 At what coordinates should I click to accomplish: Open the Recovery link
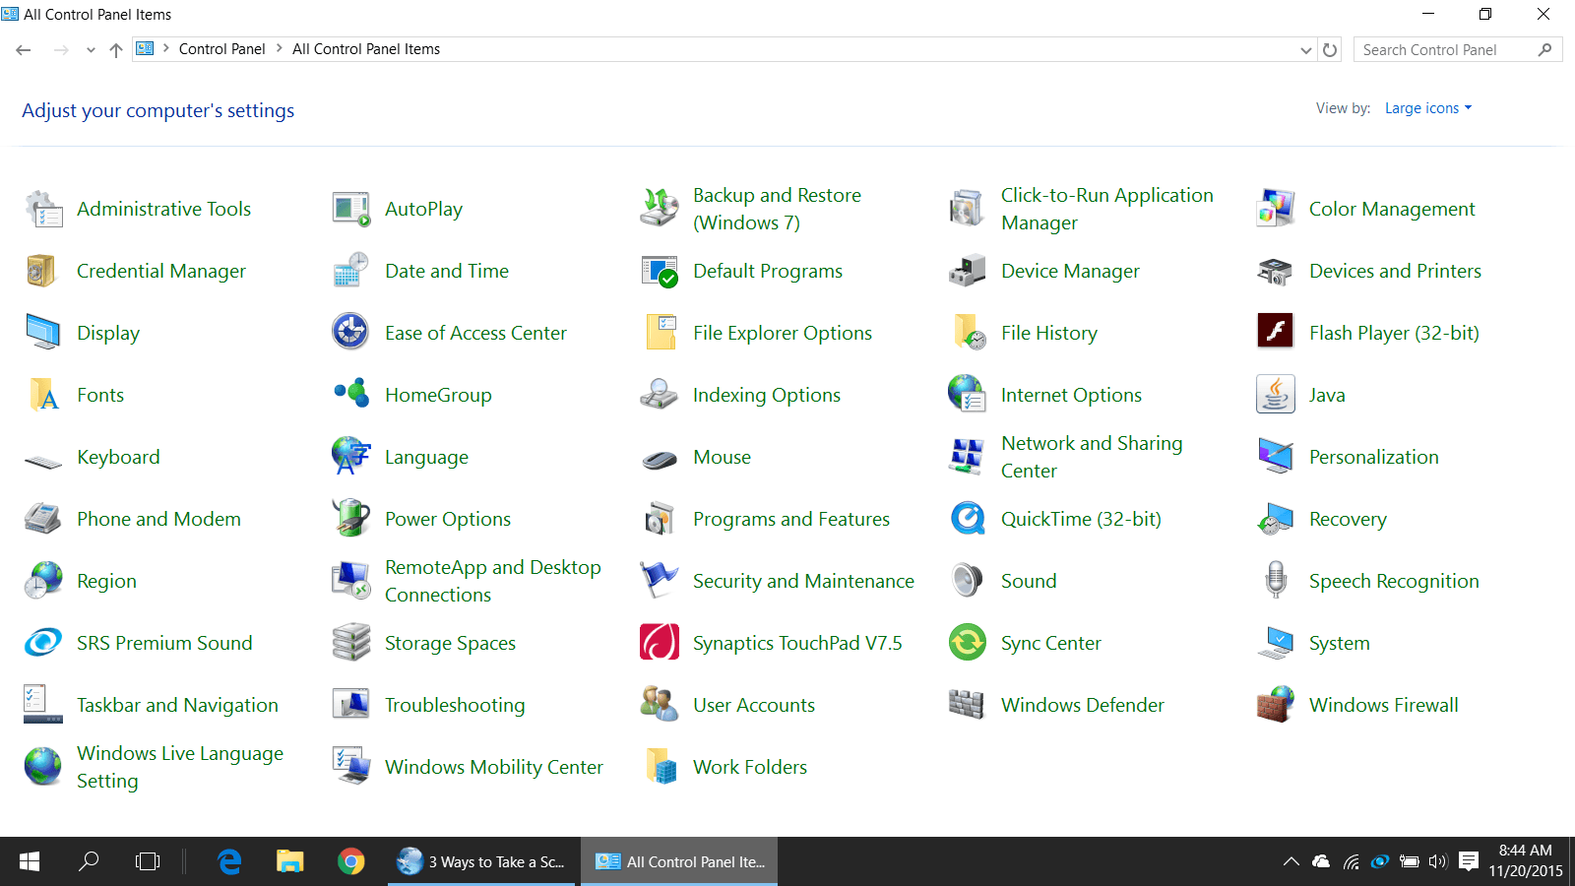pos(1348,519)
